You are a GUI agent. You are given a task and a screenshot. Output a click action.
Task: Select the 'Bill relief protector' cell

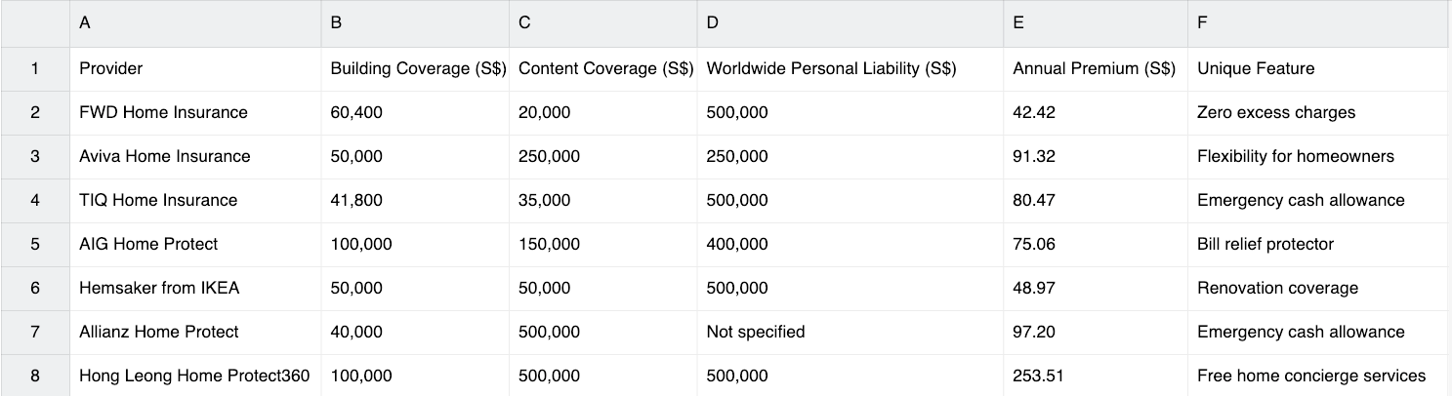(1318, 244)
